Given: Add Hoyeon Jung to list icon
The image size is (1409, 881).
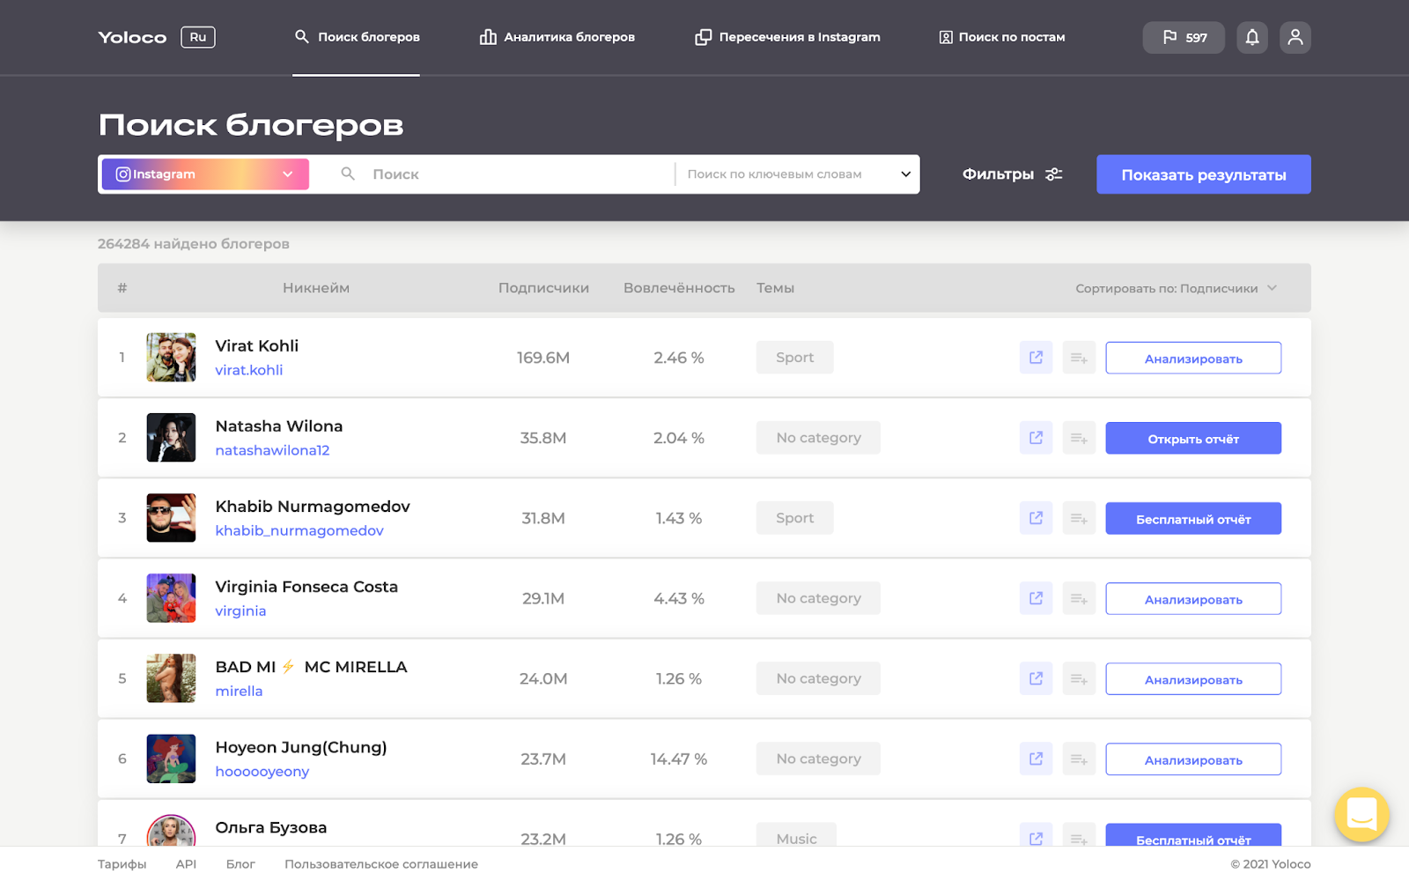Looking at the screenshot, I should (1080, 759).
